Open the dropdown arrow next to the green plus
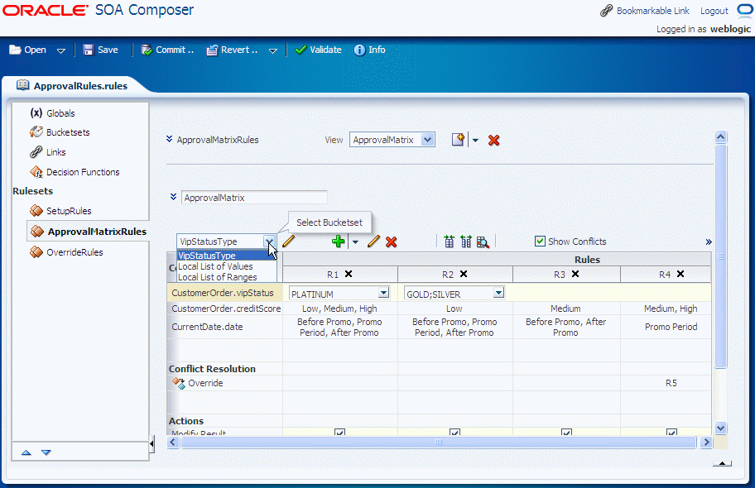755x488 pixels. 355,242
